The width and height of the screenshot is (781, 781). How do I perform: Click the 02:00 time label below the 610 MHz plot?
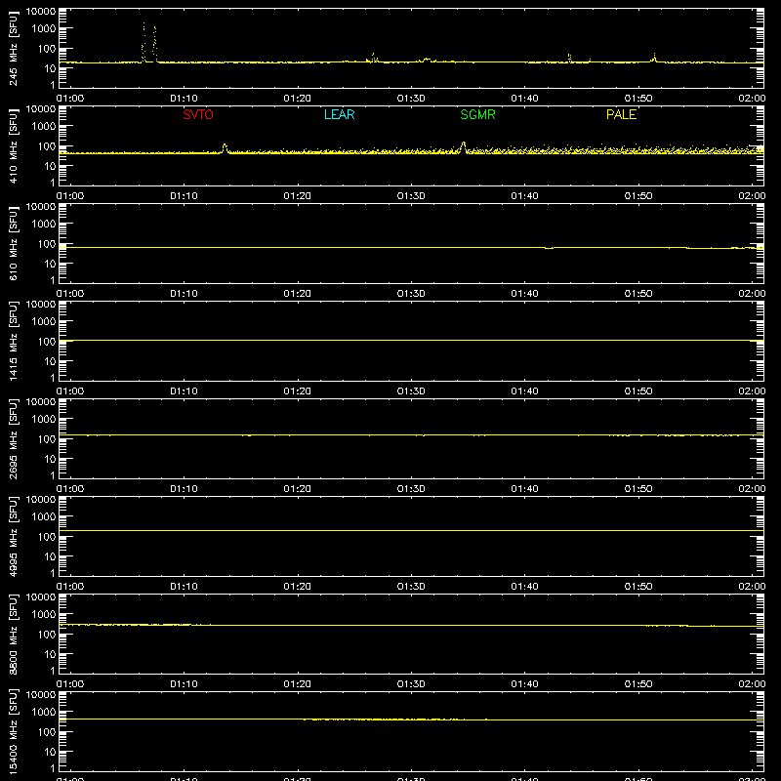tap(752, 294)
